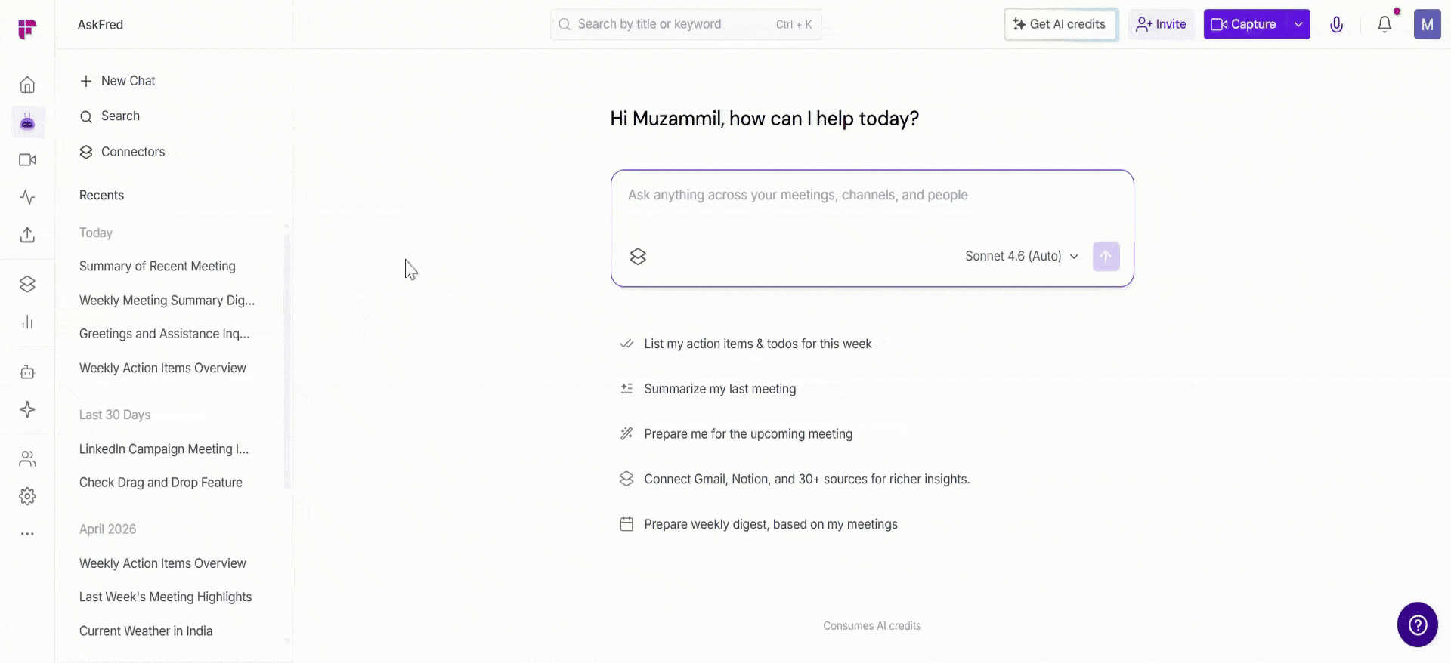Open the Home icon in sidebar
Screen dimensions: 1451x663
[27, 85]
